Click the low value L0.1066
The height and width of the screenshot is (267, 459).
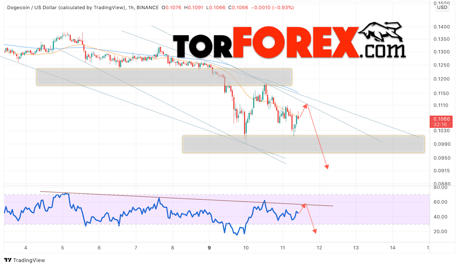(x=216, y=7)
